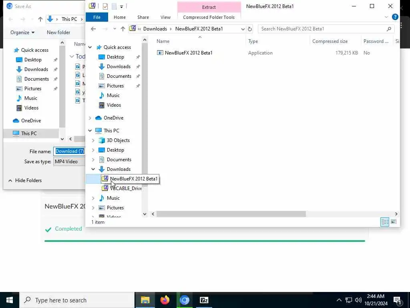Click the New folder icon in Quick Access Toolbar

tap(114, 6)
